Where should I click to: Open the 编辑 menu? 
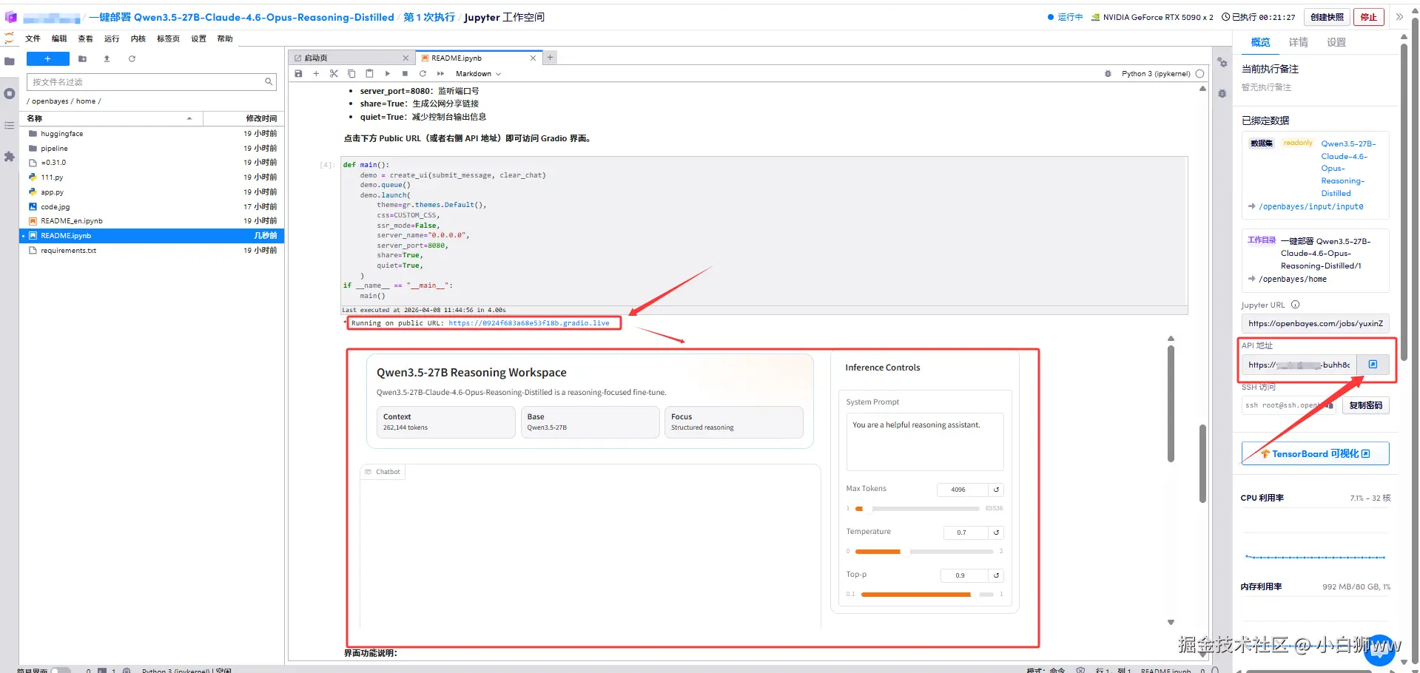[59, 38]
